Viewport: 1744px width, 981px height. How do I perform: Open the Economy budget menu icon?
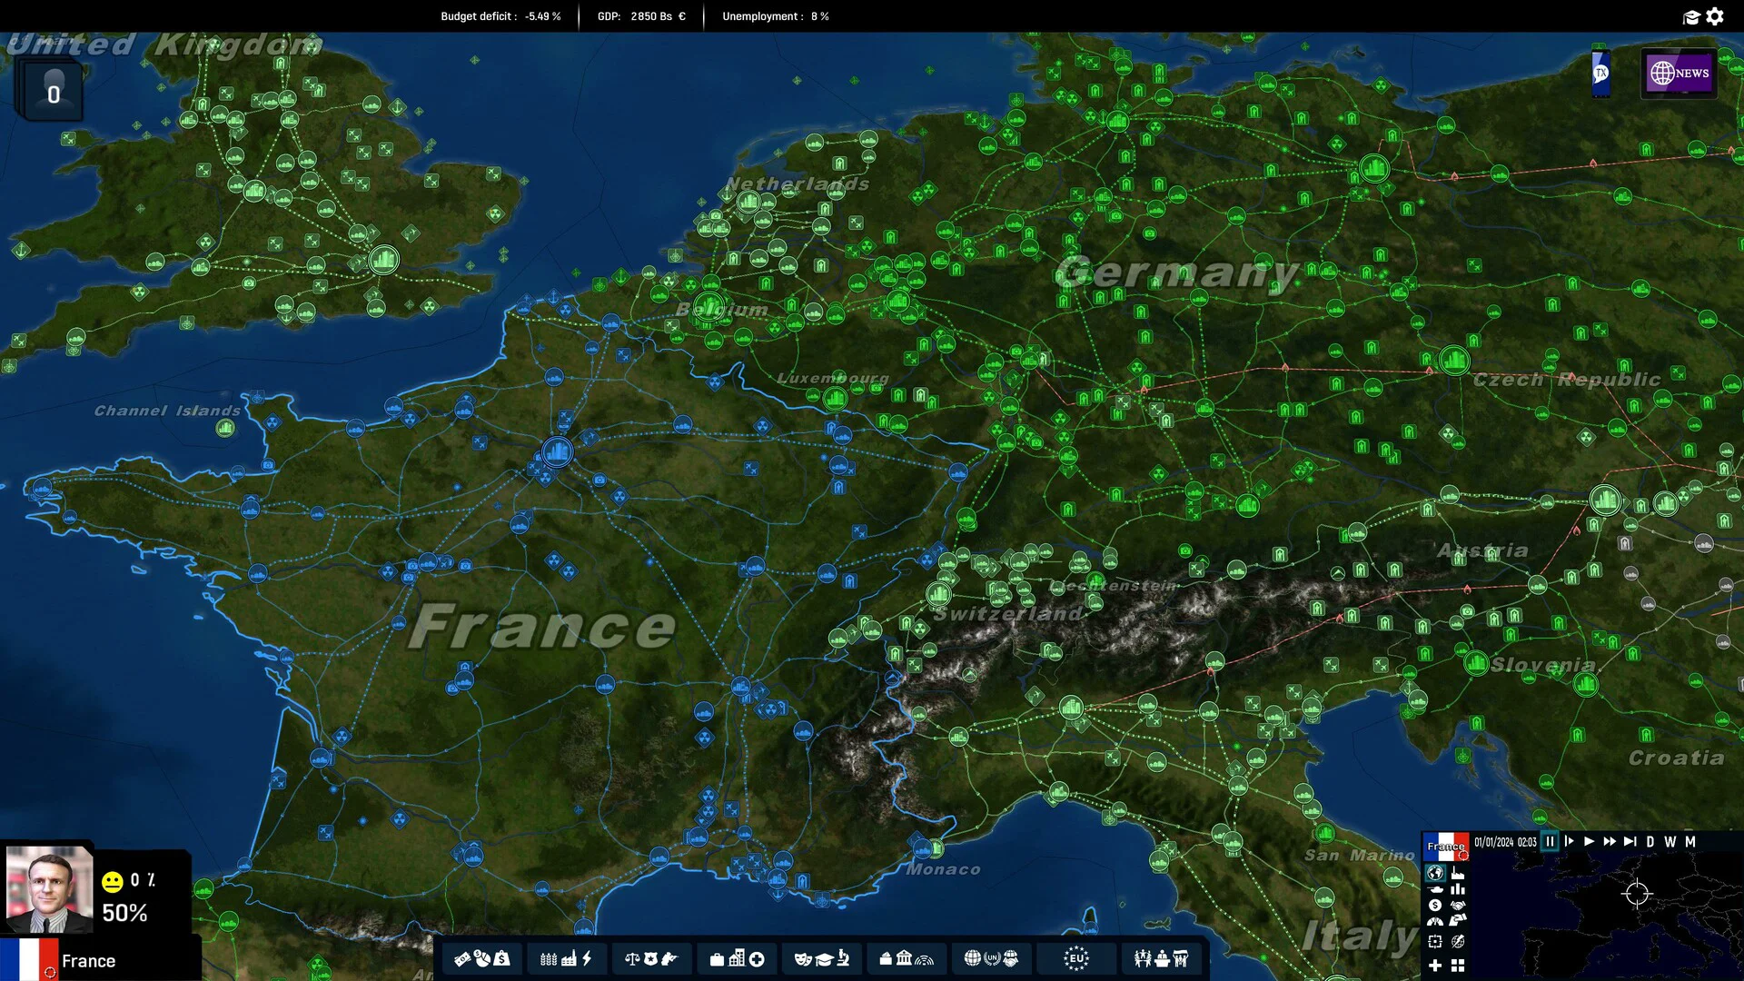click(x=482, y=958)
